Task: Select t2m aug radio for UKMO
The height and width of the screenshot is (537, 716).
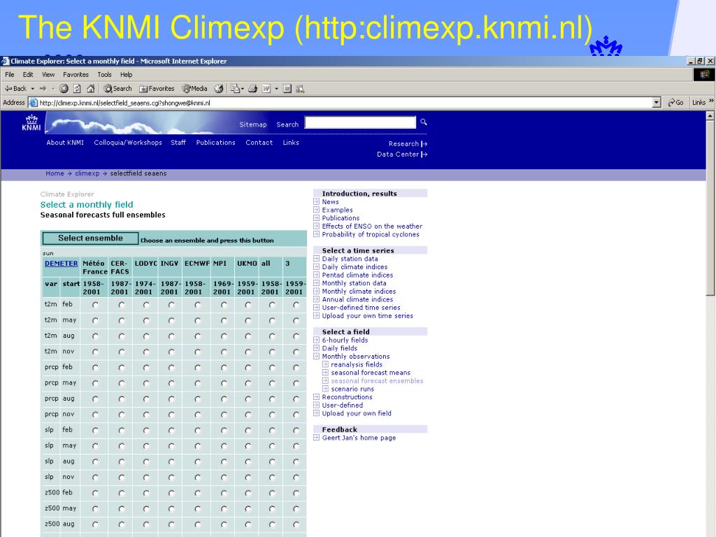Action: 248,336
